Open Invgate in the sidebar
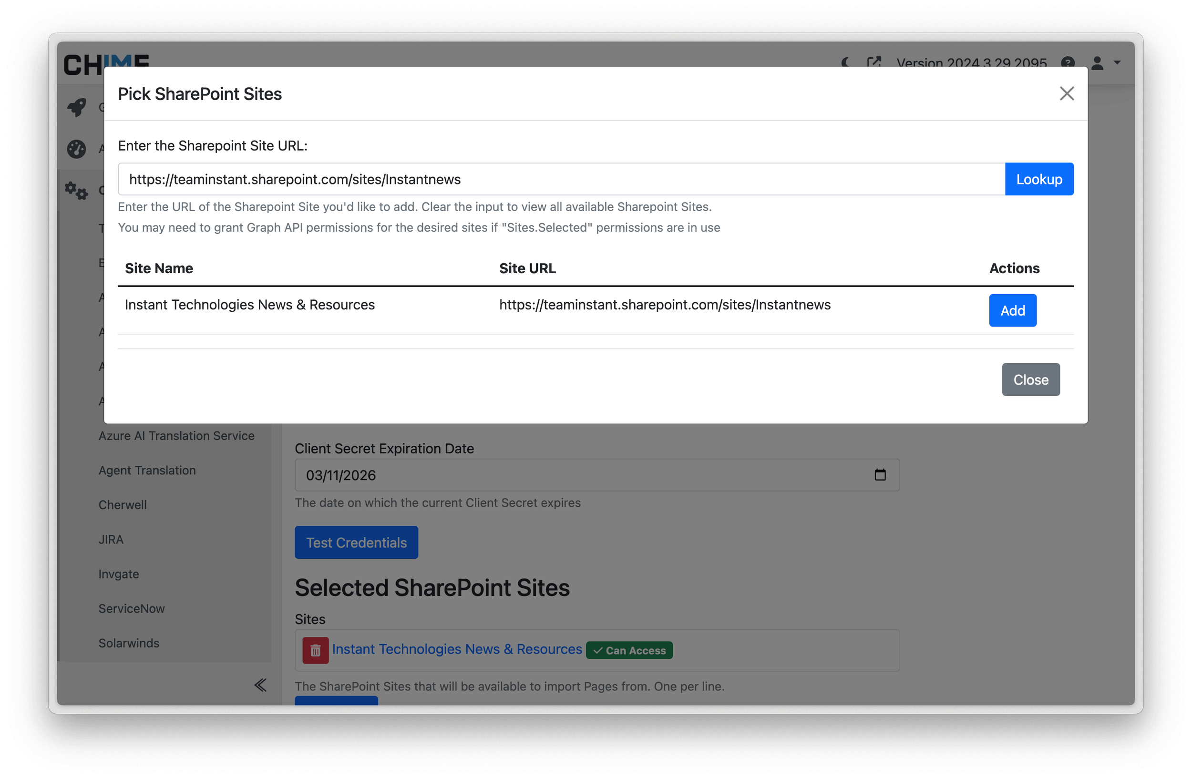The image size is (1192, 778). point(118,574)
